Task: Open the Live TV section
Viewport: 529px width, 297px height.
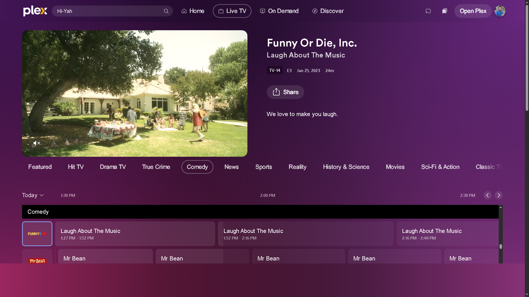Action: pyautogui.click(x=232, y=11)
